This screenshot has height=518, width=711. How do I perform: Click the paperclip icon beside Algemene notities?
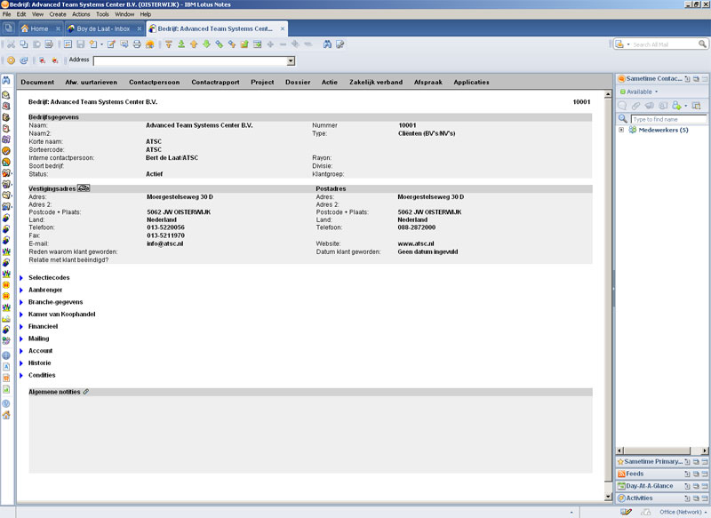pos(85,392)
